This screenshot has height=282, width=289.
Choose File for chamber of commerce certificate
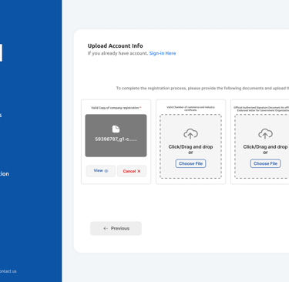pyautogui.click(x=190, y=163)
